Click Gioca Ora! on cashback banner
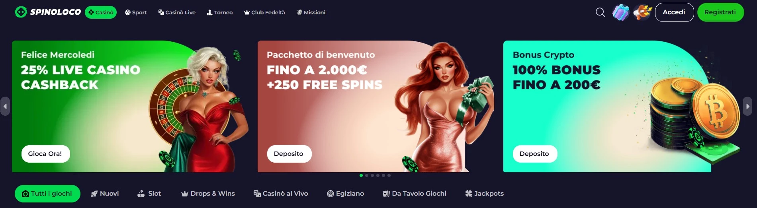 [x=45, y=154]
